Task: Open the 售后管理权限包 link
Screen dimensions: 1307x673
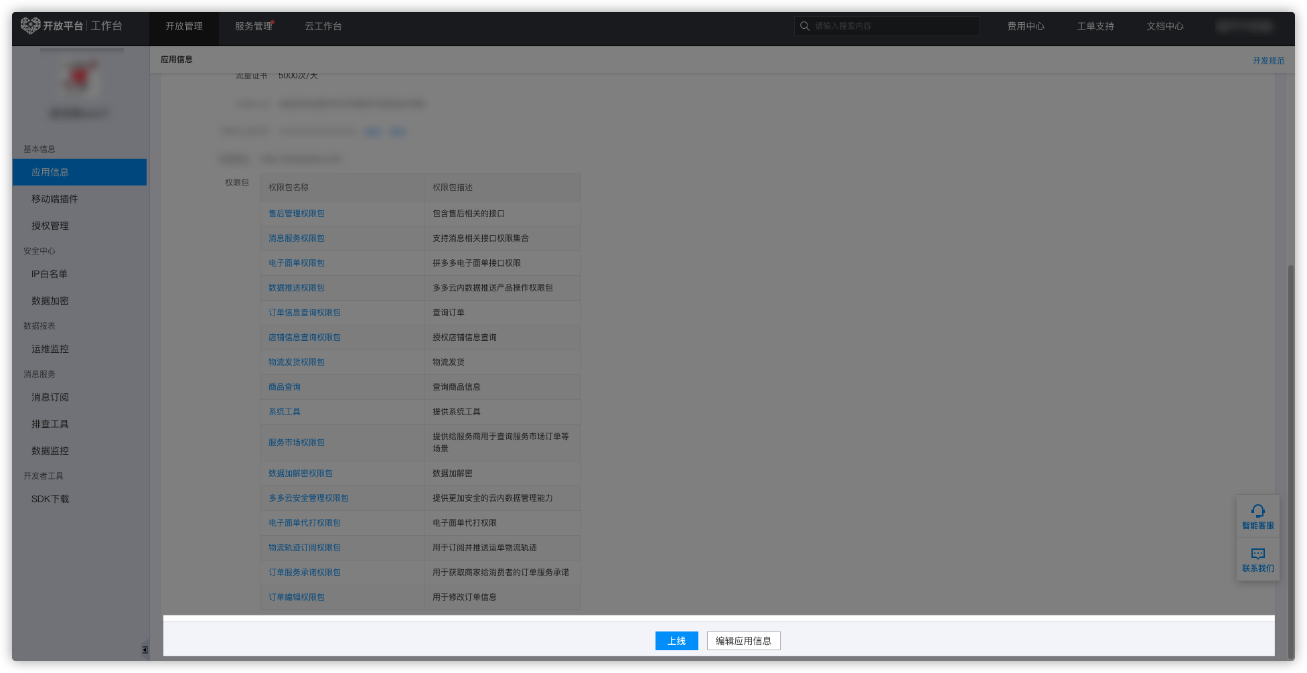Action: (x=297, y=214)
